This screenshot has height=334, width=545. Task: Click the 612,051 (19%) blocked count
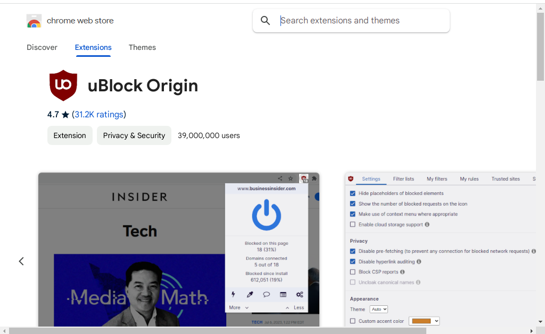pos(267,280)
